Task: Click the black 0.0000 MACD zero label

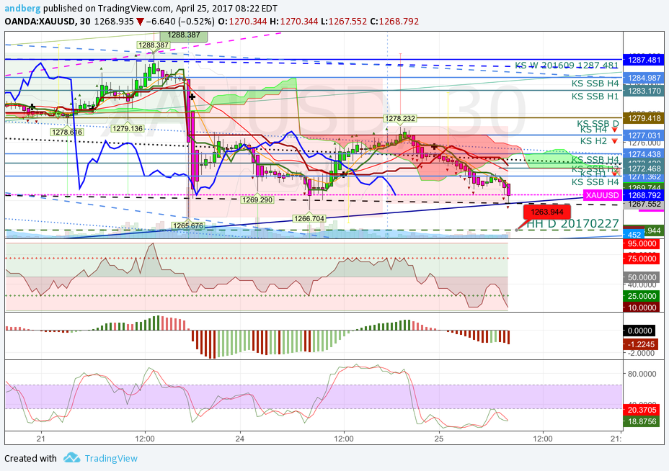Action: pos(639,331)
